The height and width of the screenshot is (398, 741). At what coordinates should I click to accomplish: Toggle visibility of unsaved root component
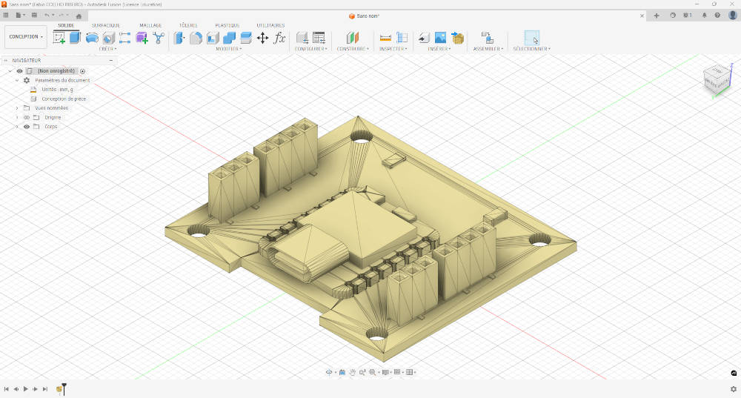point(19,71)
